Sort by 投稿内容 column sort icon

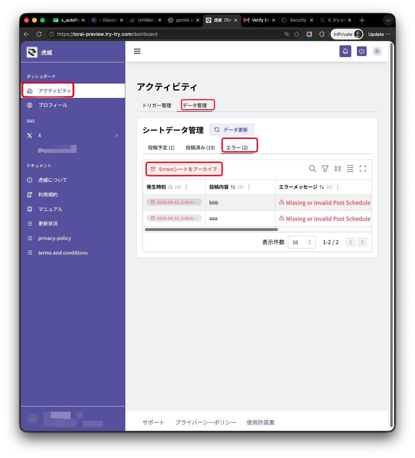[x=233, y=187]
